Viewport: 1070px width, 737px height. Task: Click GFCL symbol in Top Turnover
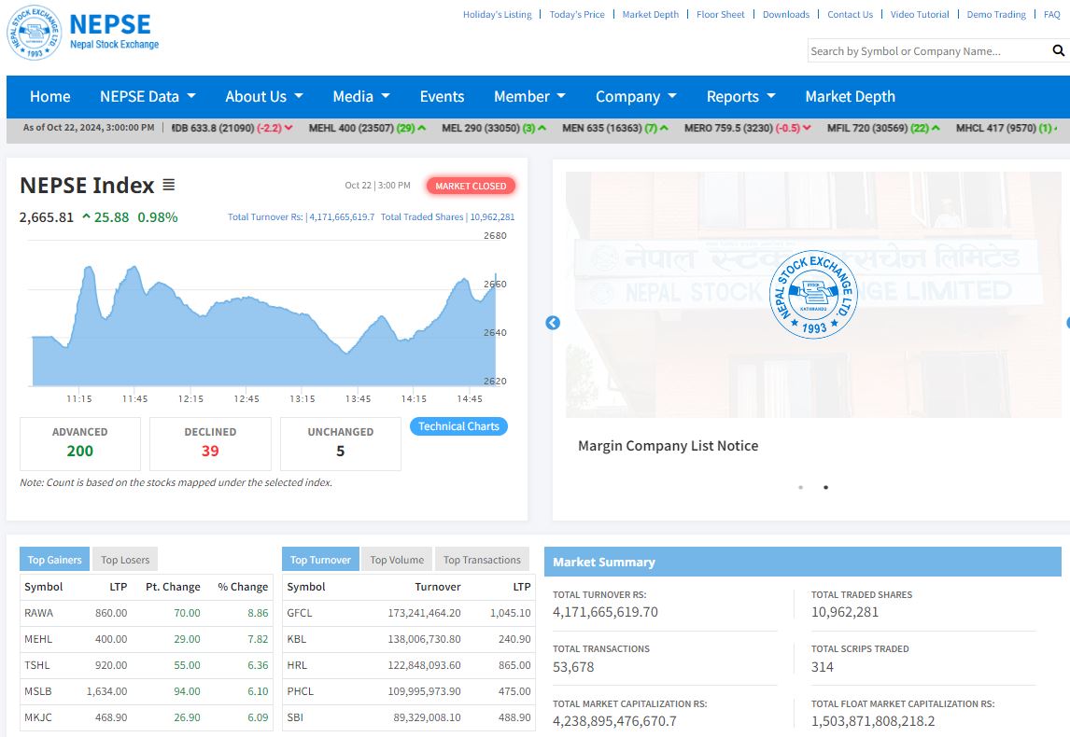(x=300, y=613)
